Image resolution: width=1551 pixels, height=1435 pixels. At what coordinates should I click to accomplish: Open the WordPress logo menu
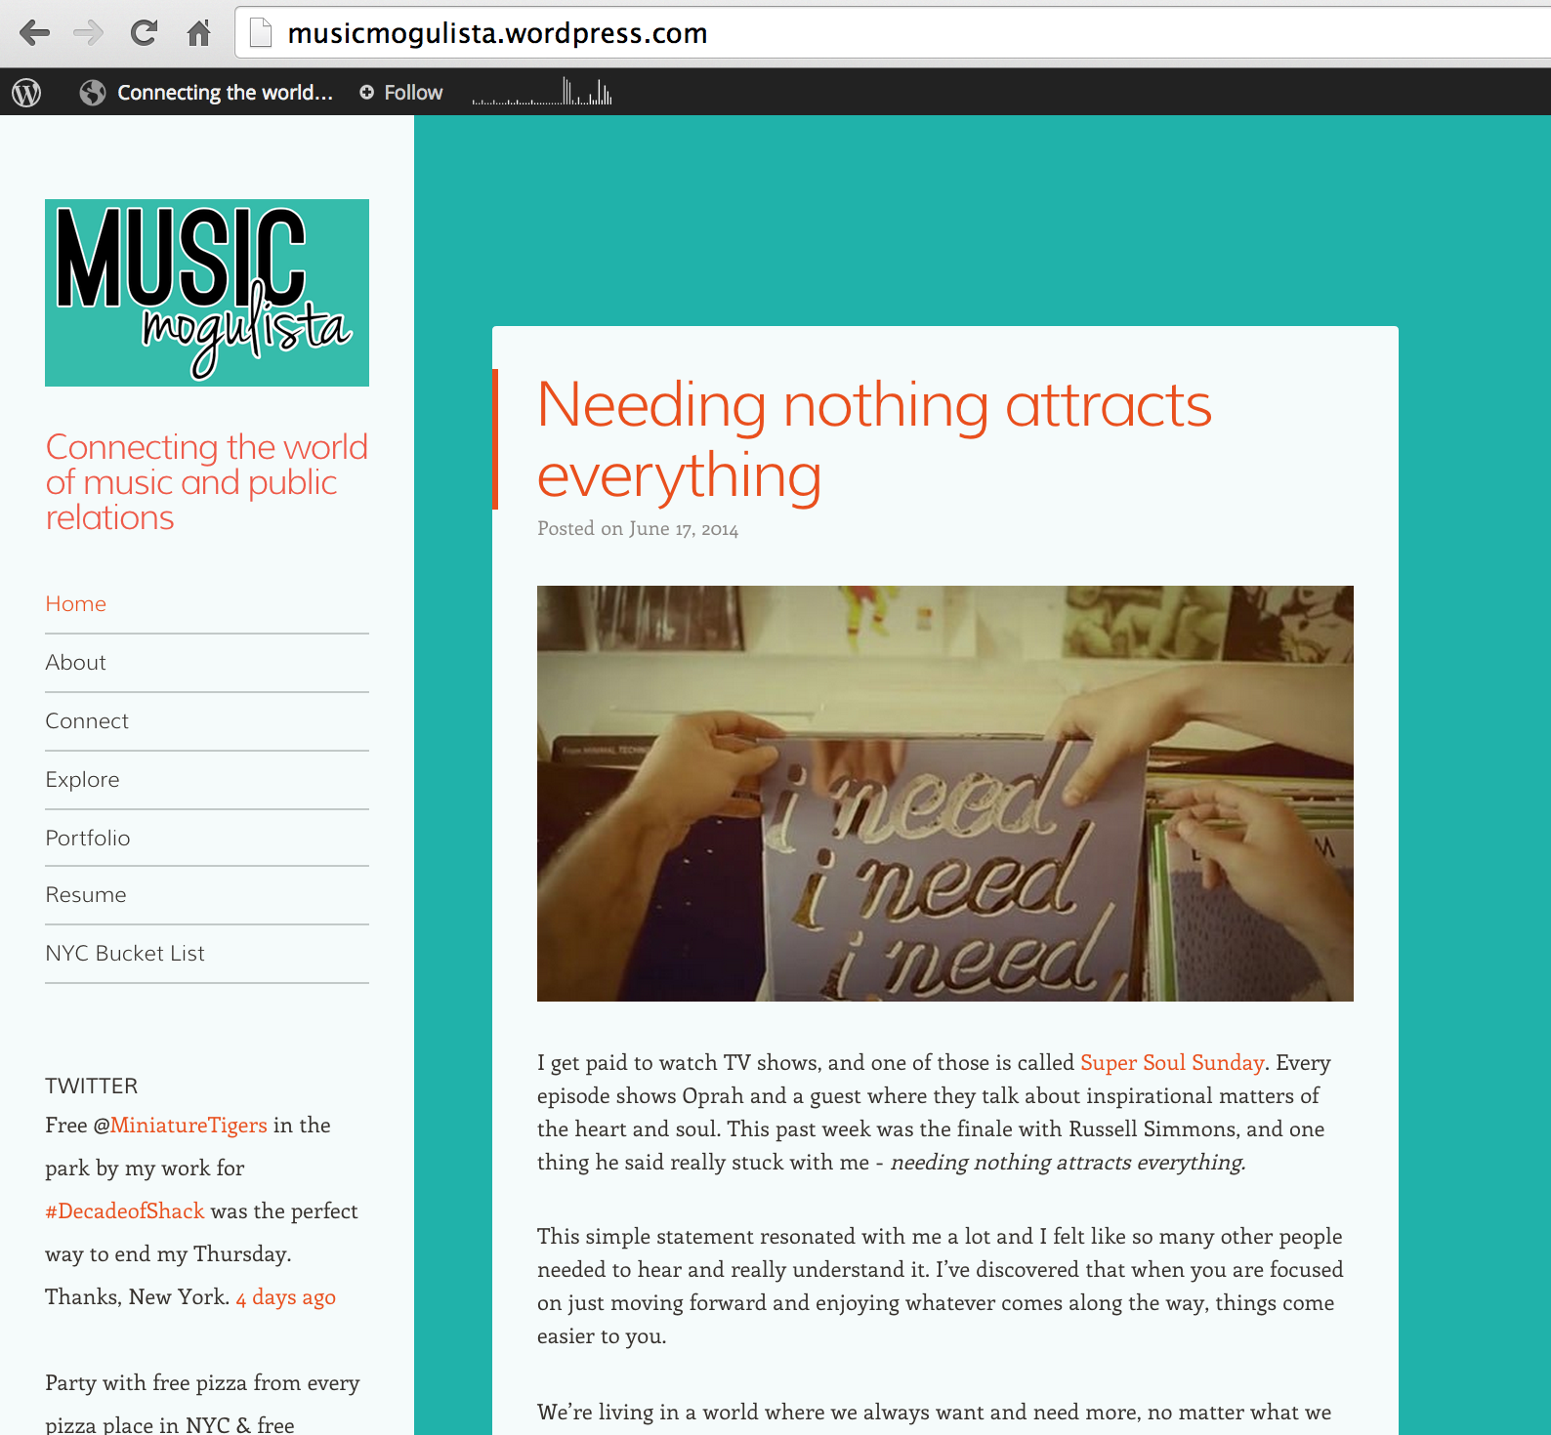pos(26,93)
